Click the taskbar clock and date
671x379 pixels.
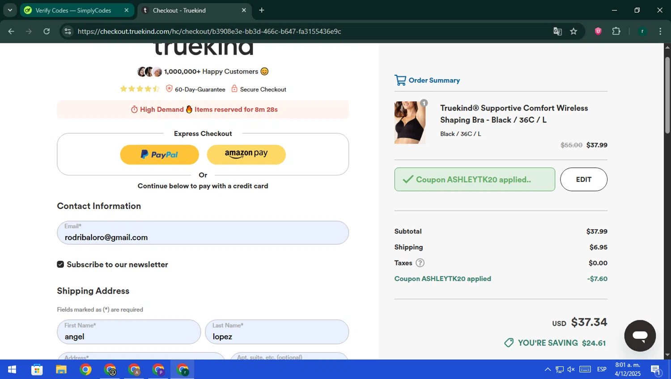(x=628, y=370)
